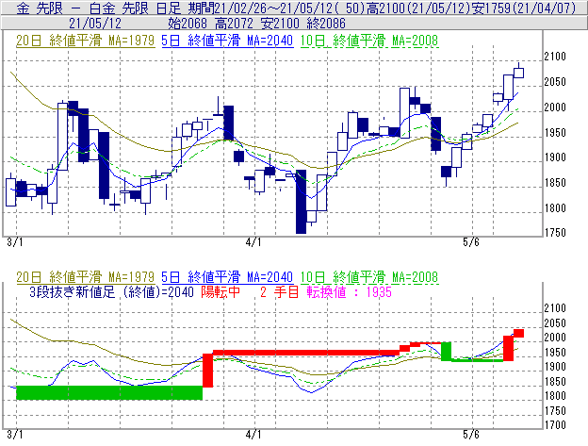This screenshot has width=588, height=446.
Task: Click the 3/1 date label under lower chart
Action: pos(15,435)
